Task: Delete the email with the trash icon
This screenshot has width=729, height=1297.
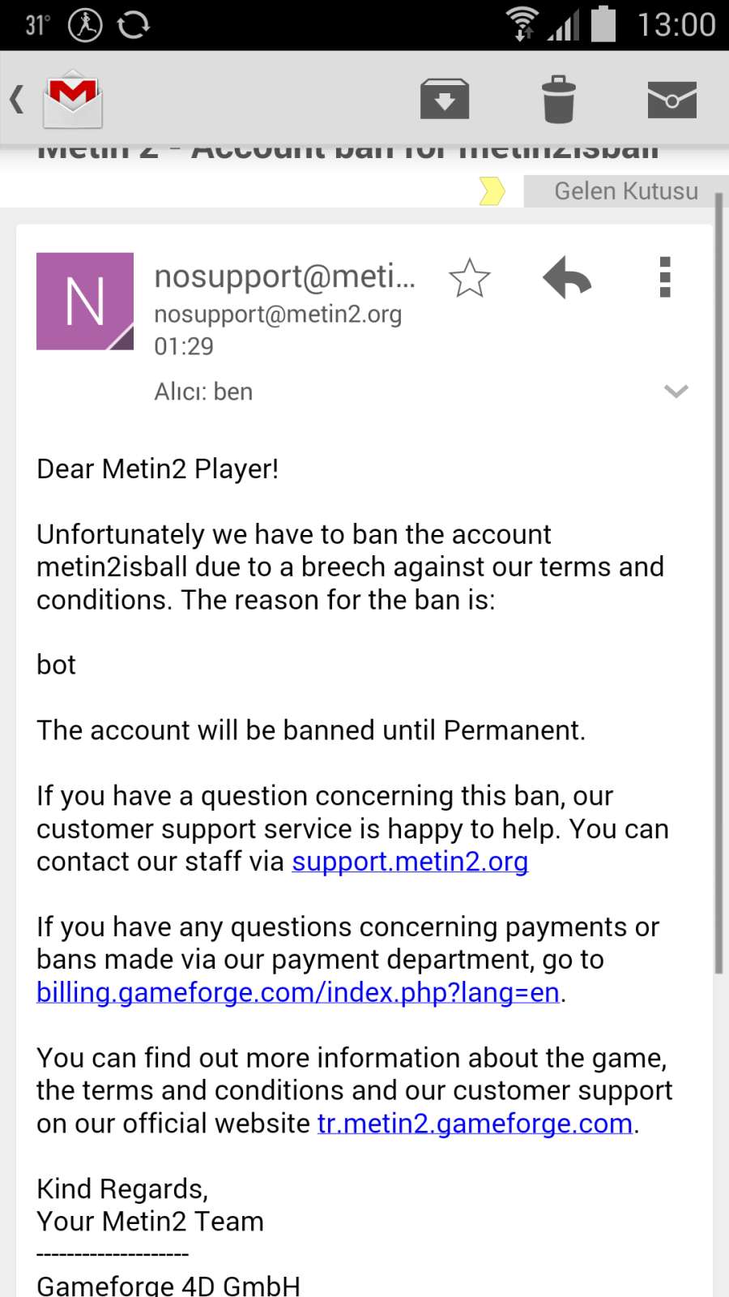Action: click(x=558, y=100)
